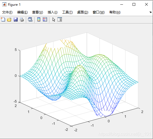Minimize the Figure 1 window

[x=122, y=4]
